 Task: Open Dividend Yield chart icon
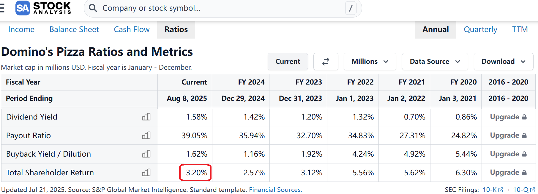146,117
